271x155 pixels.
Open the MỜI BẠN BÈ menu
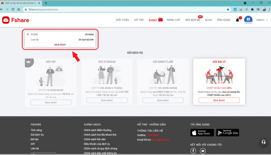193,20
